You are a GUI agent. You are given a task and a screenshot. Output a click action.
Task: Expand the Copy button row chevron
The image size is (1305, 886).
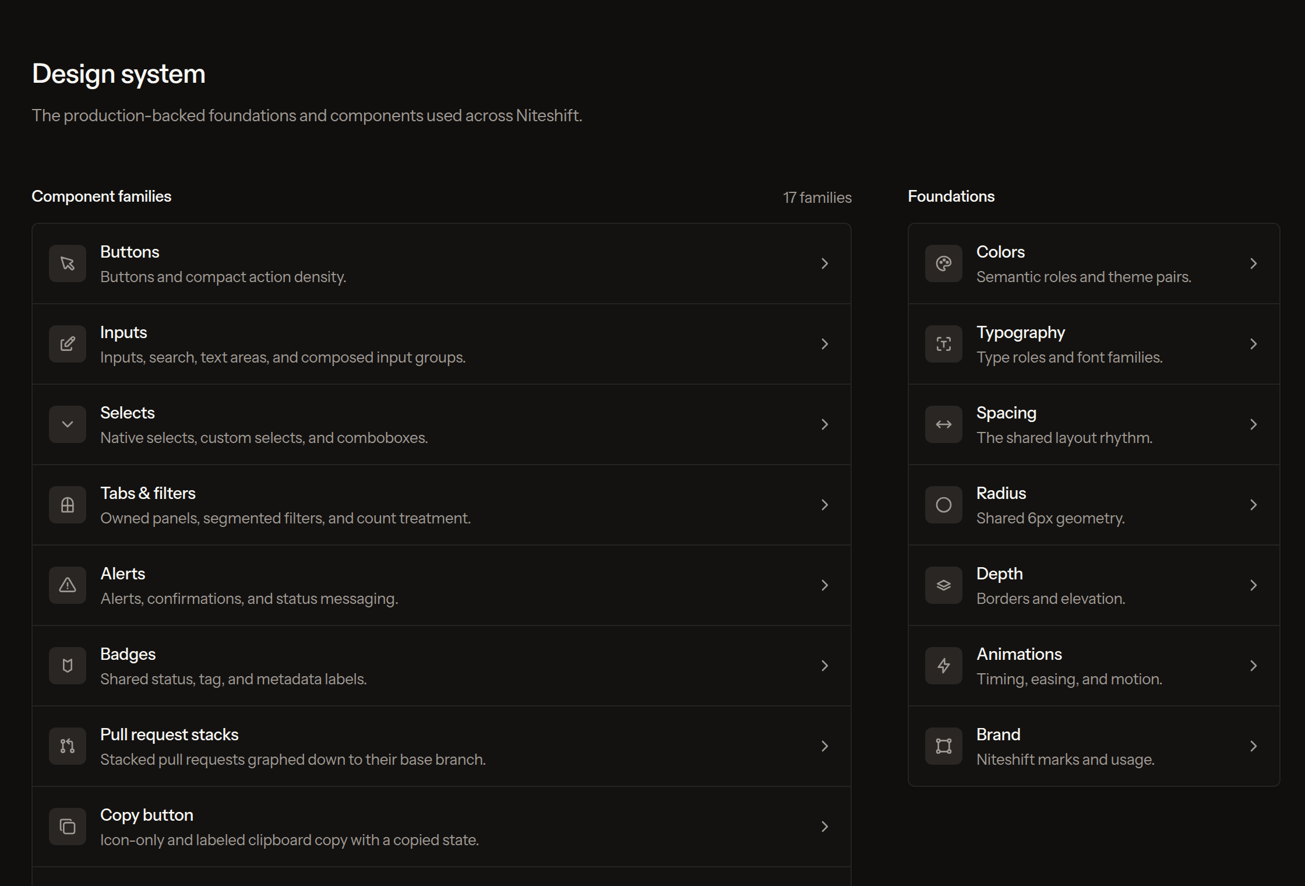coord(825,827)
